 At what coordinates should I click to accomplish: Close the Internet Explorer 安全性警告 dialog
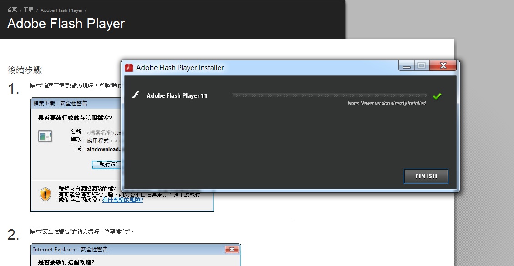(x=232, y=250)
